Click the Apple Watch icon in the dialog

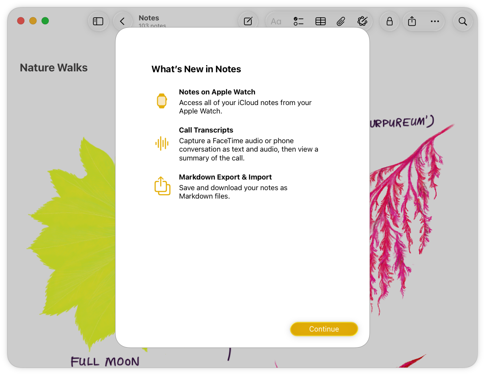pyautogui.click(x=162, y=101)
